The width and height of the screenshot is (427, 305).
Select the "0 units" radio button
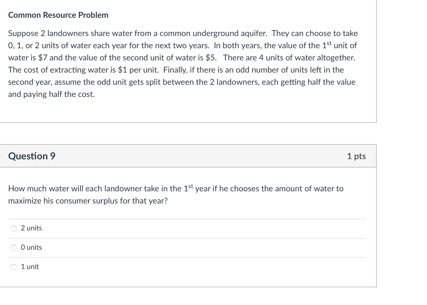pos(13,248)
